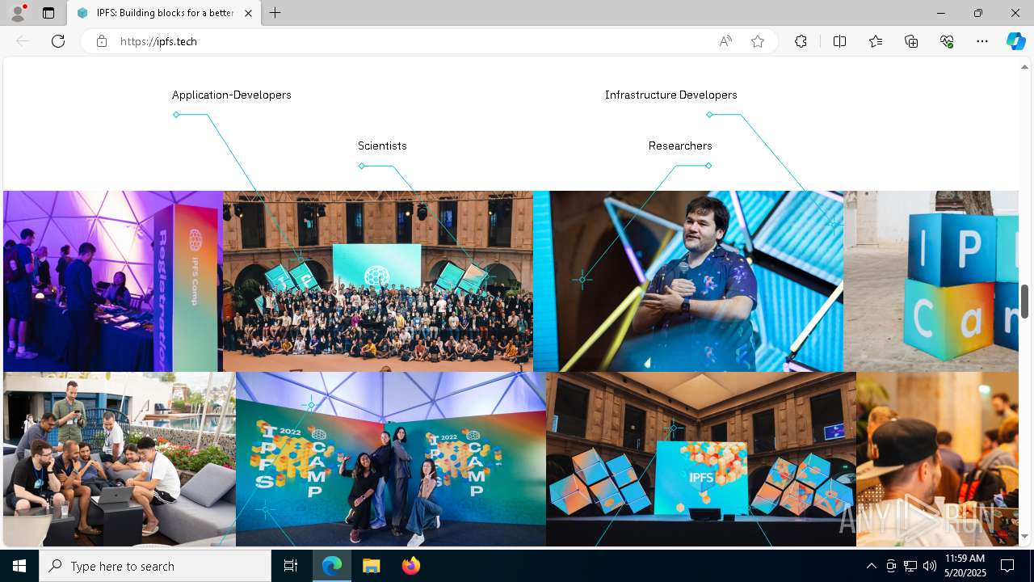Viewport: 1034px width, 582px height.
Task: Open the large group photo in courtyard
Action: point(378,281)
